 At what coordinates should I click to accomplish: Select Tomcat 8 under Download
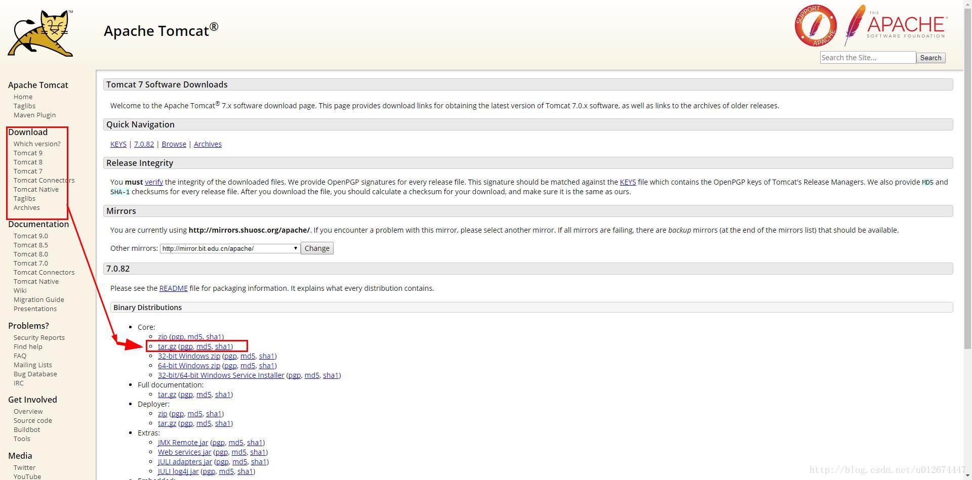click(28, 162)
